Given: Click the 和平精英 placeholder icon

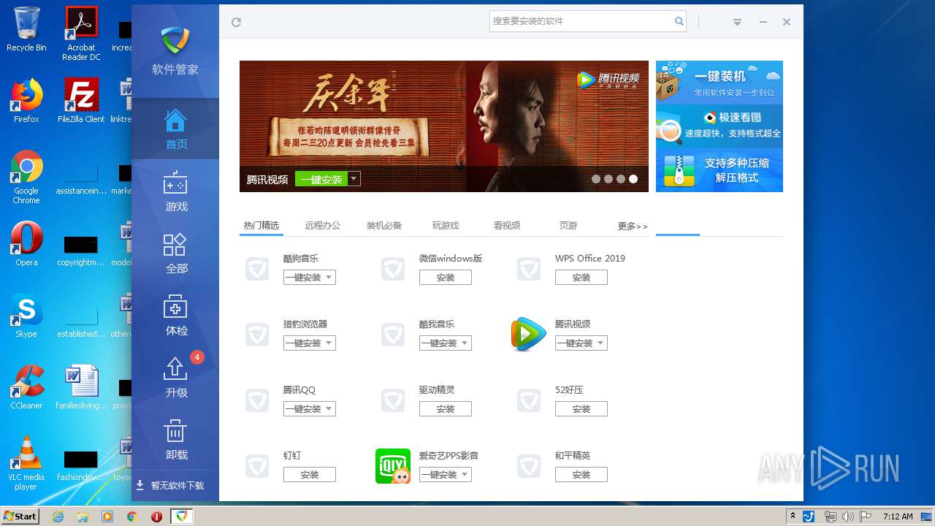Looking at the screenshot, I should [x=529, y=466].
